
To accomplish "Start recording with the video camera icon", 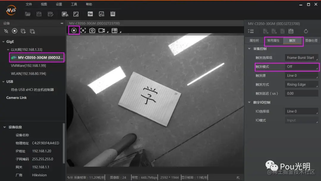I will pyautogui.click(x=102, y=31).
